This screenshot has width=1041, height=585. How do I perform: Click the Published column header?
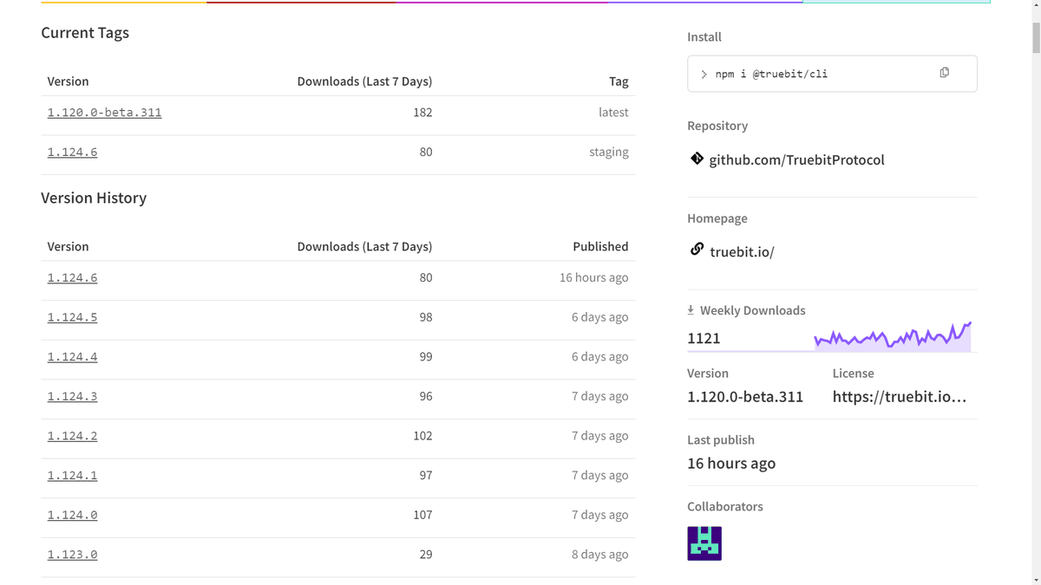(600, 247)
